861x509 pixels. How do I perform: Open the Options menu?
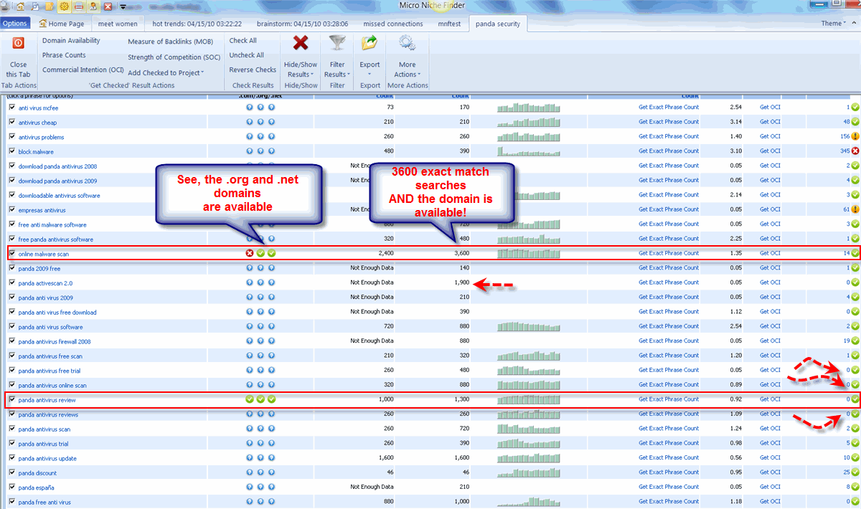[14, 23]
